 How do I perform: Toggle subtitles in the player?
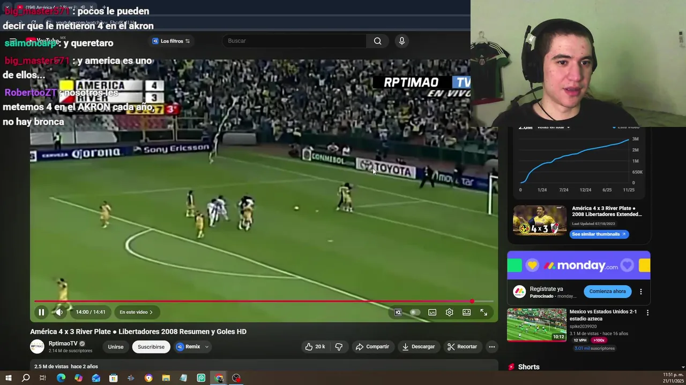[432, 312]
